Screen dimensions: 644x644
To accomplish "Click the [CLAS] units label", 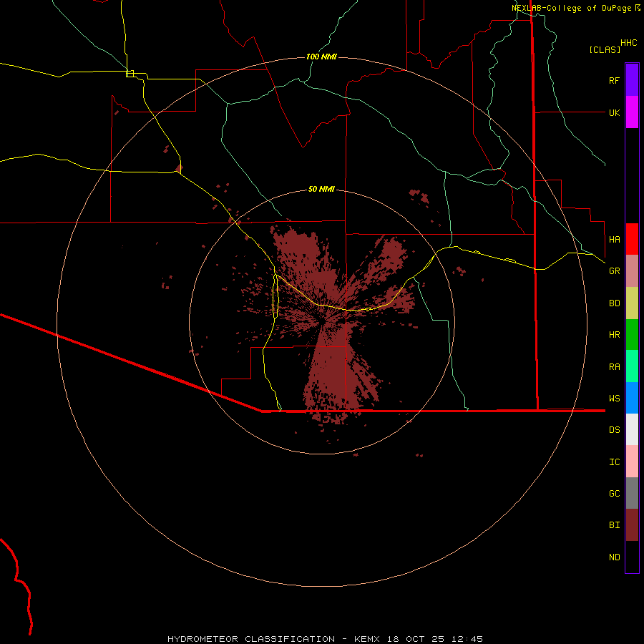I will coord(605,49).
